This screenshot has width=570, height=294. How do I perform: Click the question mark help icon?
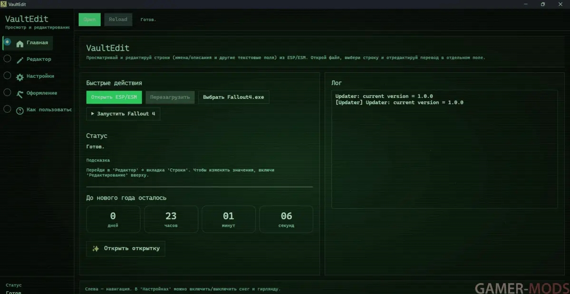[20, 111]
